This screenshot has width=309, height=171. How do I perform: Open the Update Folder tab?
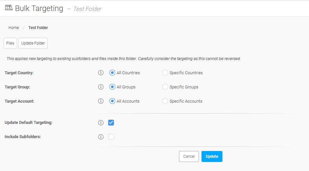tap(33, 43)
